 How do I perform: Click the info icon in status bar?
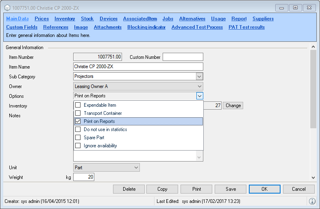tap(312, 201)
